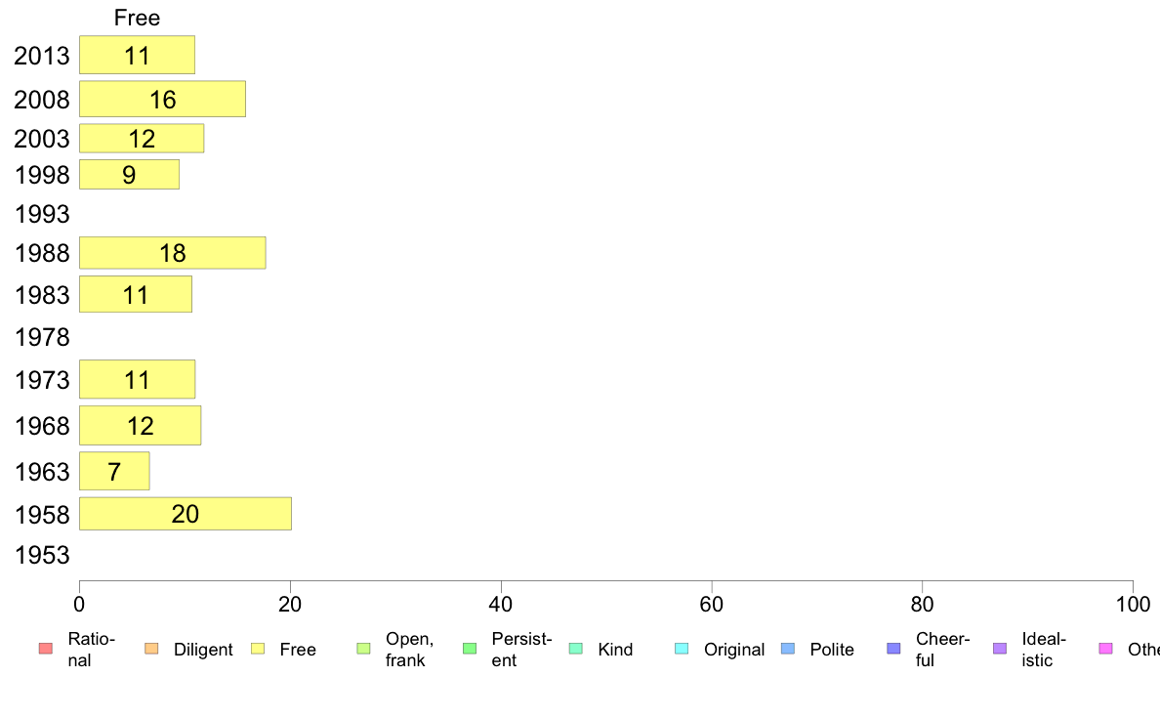
Task: Select the green Persistent legend swatch
Action: pyautogui.click(x=470, y=650)
